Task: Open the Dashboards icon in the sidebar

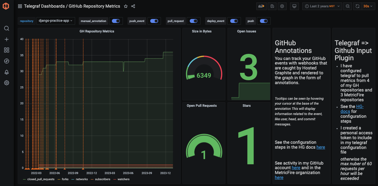Action: [x=6, y=50]
